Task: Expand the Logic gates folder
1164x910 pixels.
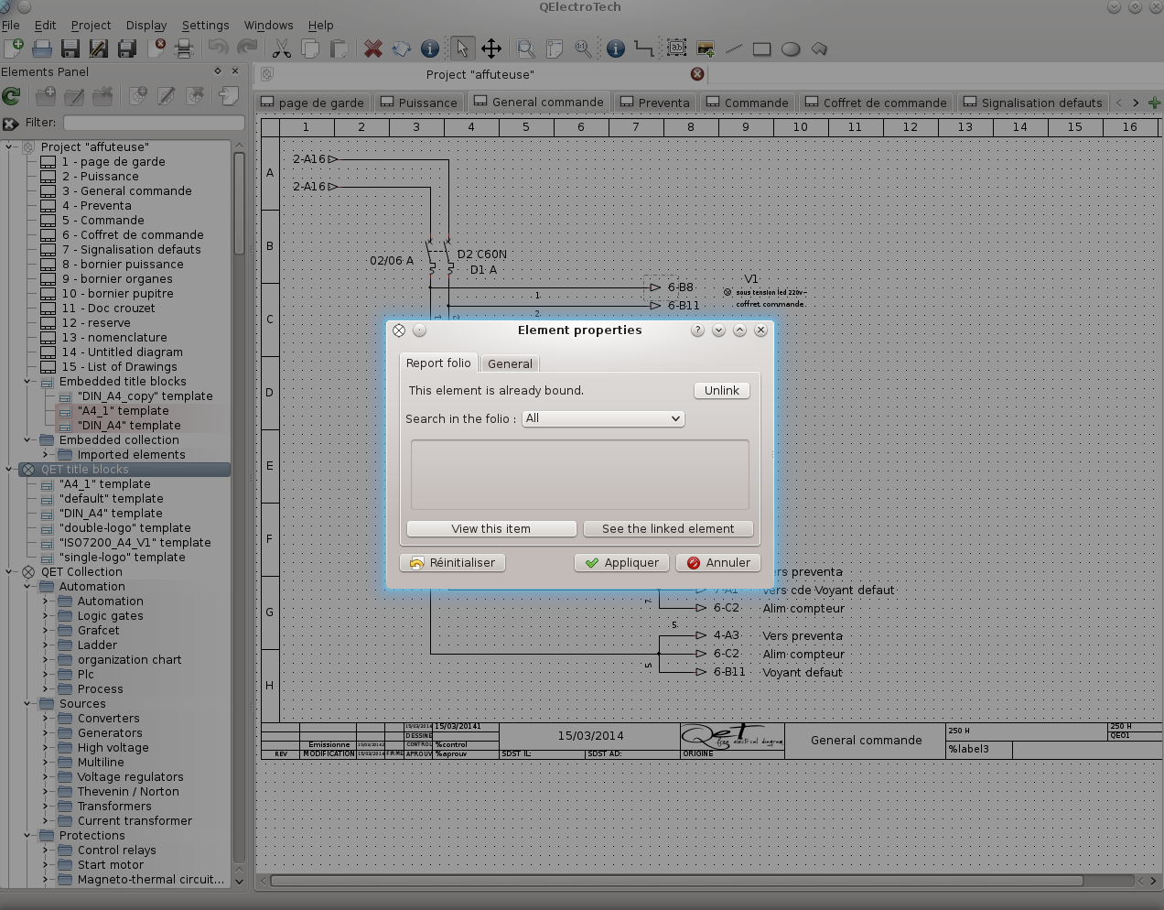Action: tap(45, 616)
